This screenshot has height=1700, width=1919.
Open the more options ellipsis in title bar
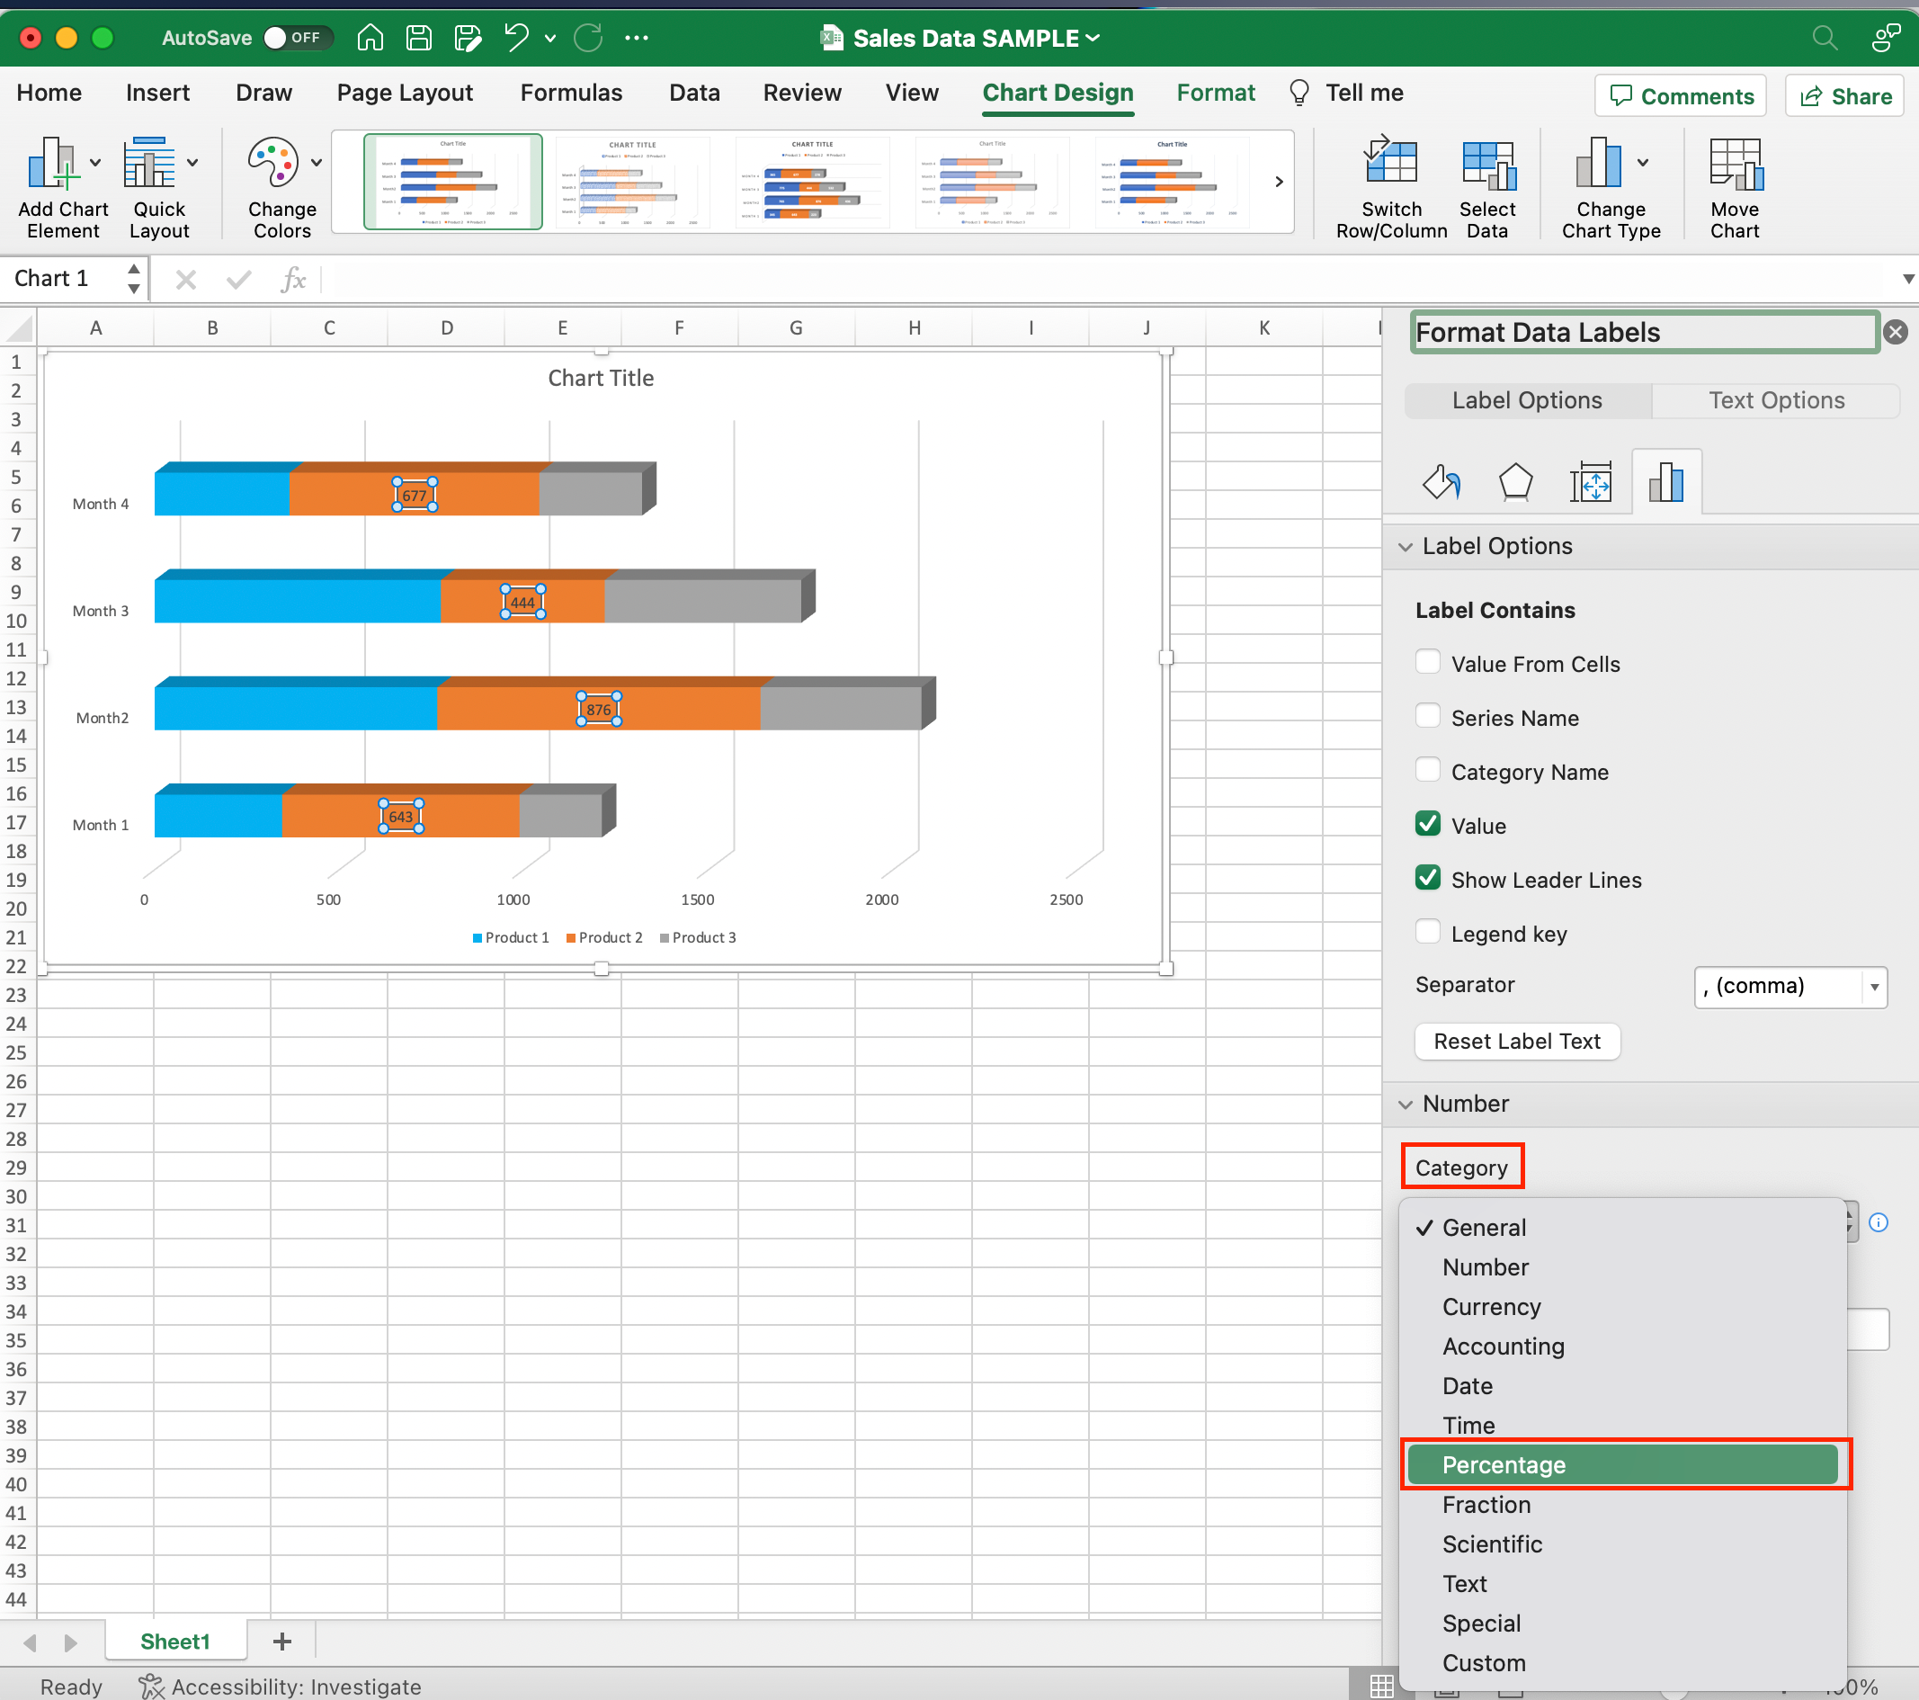[x=637, y=38]
